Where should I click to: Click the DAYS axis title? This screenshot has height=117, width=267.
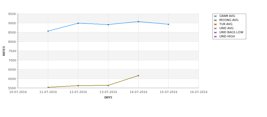pyautogui.click(x=108, y=98)
